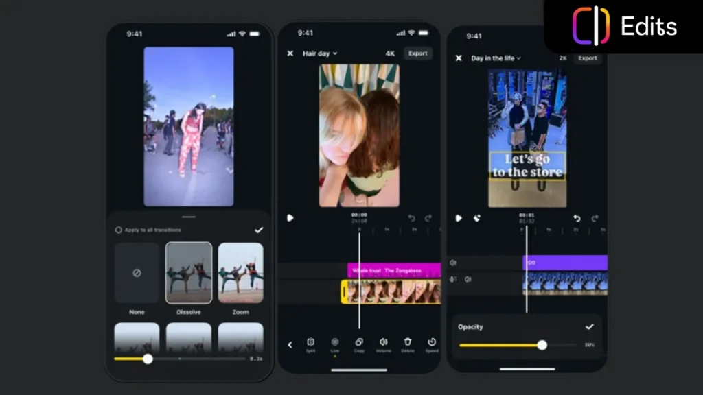This screenshot has width=703, height=395.
Task: Change the 2K resolution setting
Action: click(563, 58)
